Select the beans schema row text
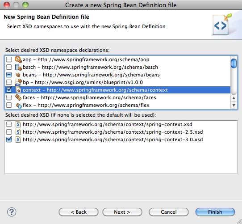Screen dimensions: 242x224 pyautogui.click(x=91, y=75)
